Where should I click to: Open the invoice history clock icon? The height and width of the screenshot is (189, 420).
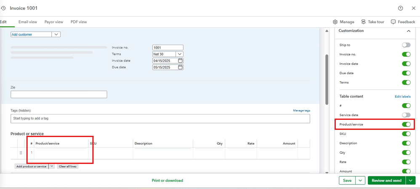(x=3, y=8)
